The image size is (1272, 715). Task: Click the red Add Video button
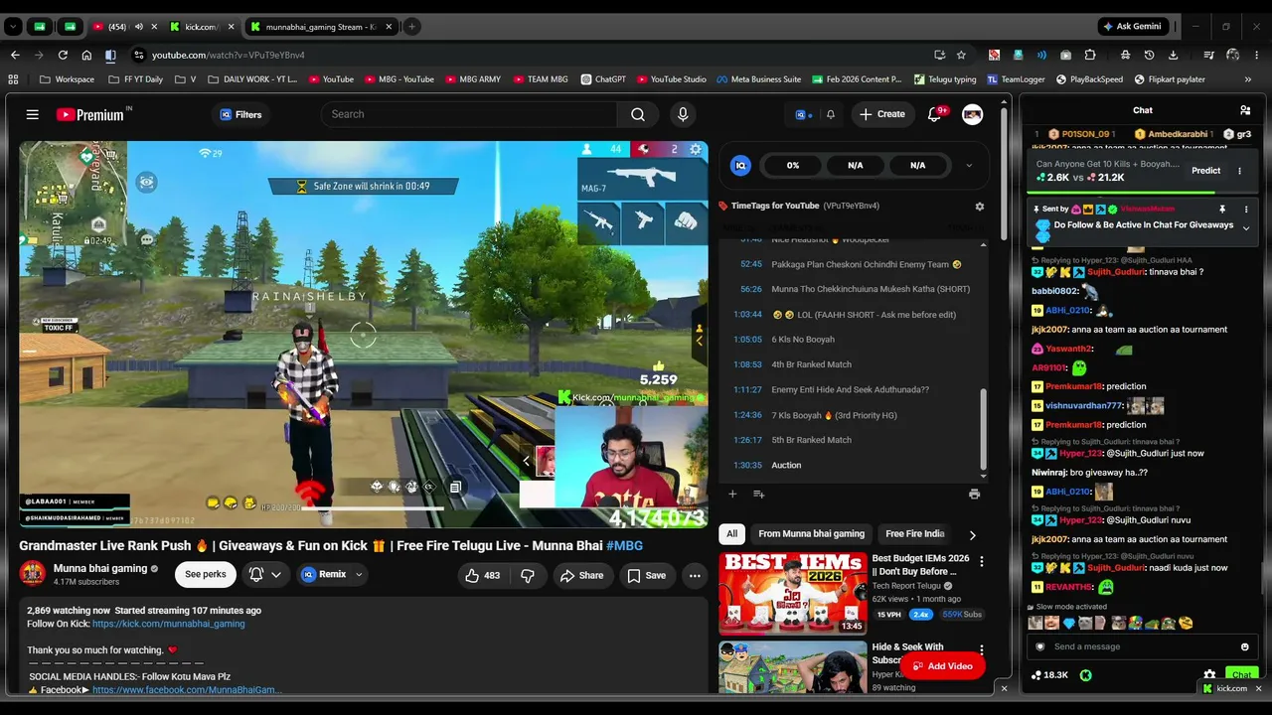(x=942, y=666)
